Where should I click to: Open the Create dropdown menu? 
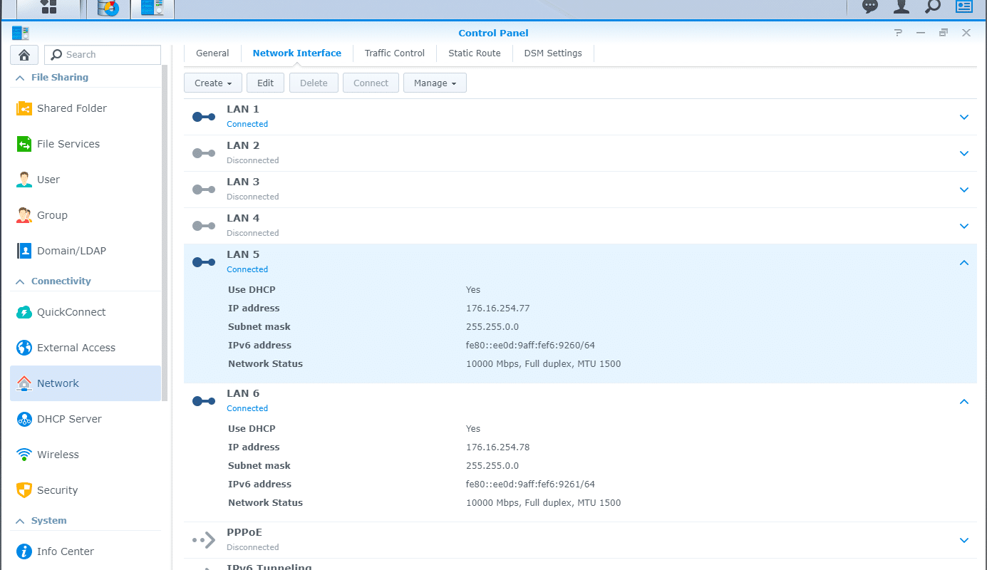click(213, 83)
